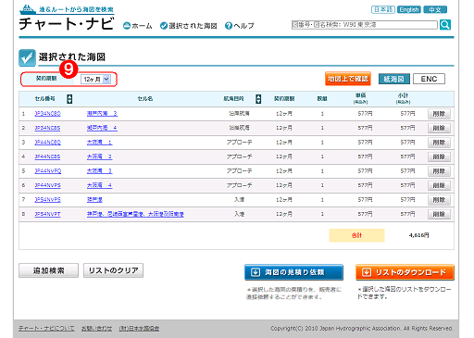Delete row JP44NVPQ with 削除 button
Screen dimensions: 474x338
point(439,171)
